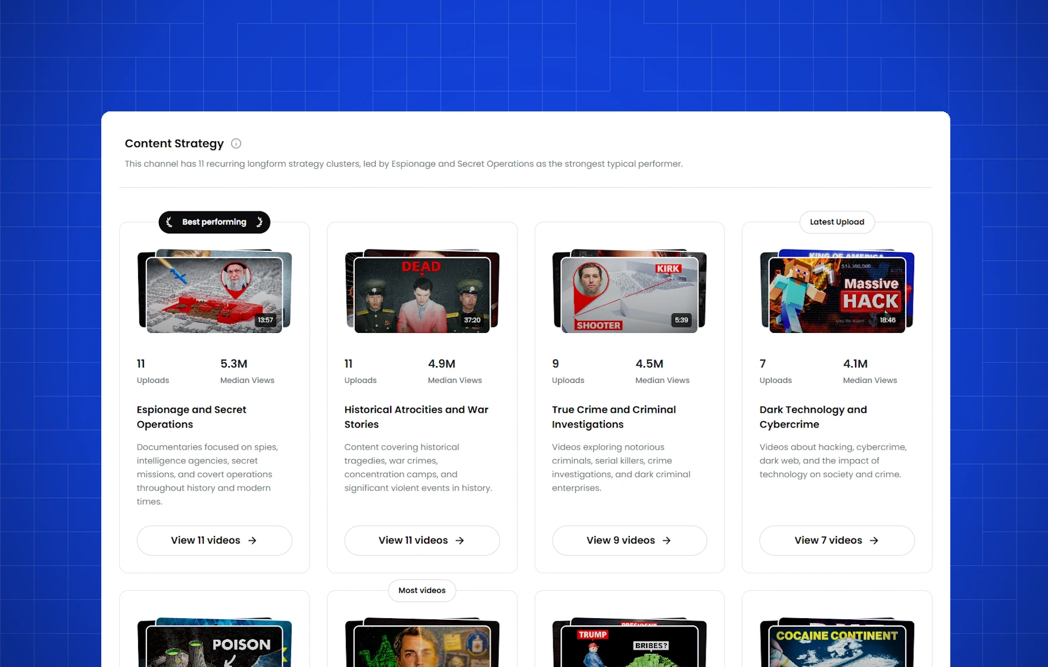Image resolution: width=1048 pixels, height=667 pixels.
Task: Click the View 9 videos button
Action: (x=629, y=540)
